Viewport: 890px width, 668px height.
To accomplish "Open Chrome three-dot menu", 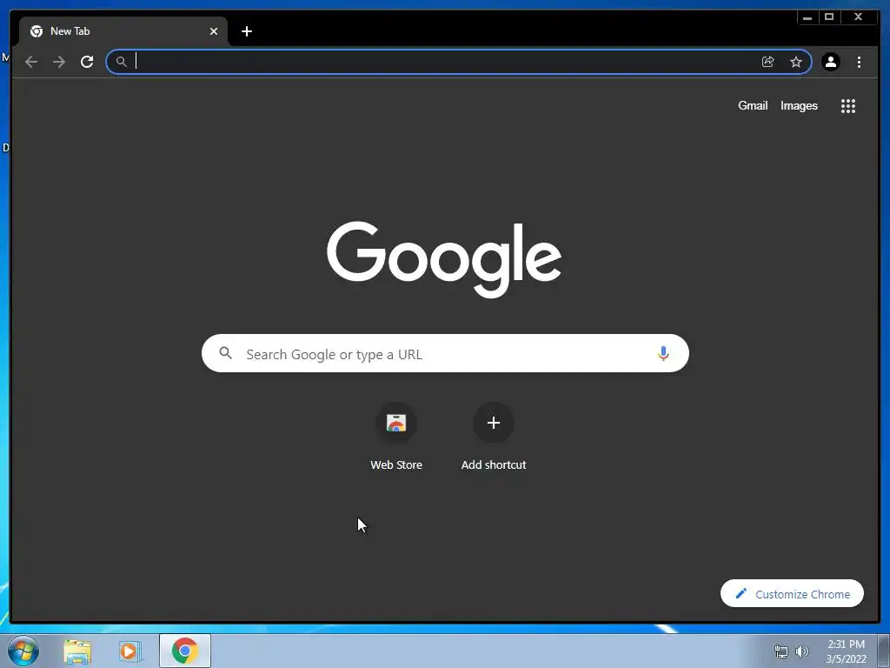I will coord(859,62).
